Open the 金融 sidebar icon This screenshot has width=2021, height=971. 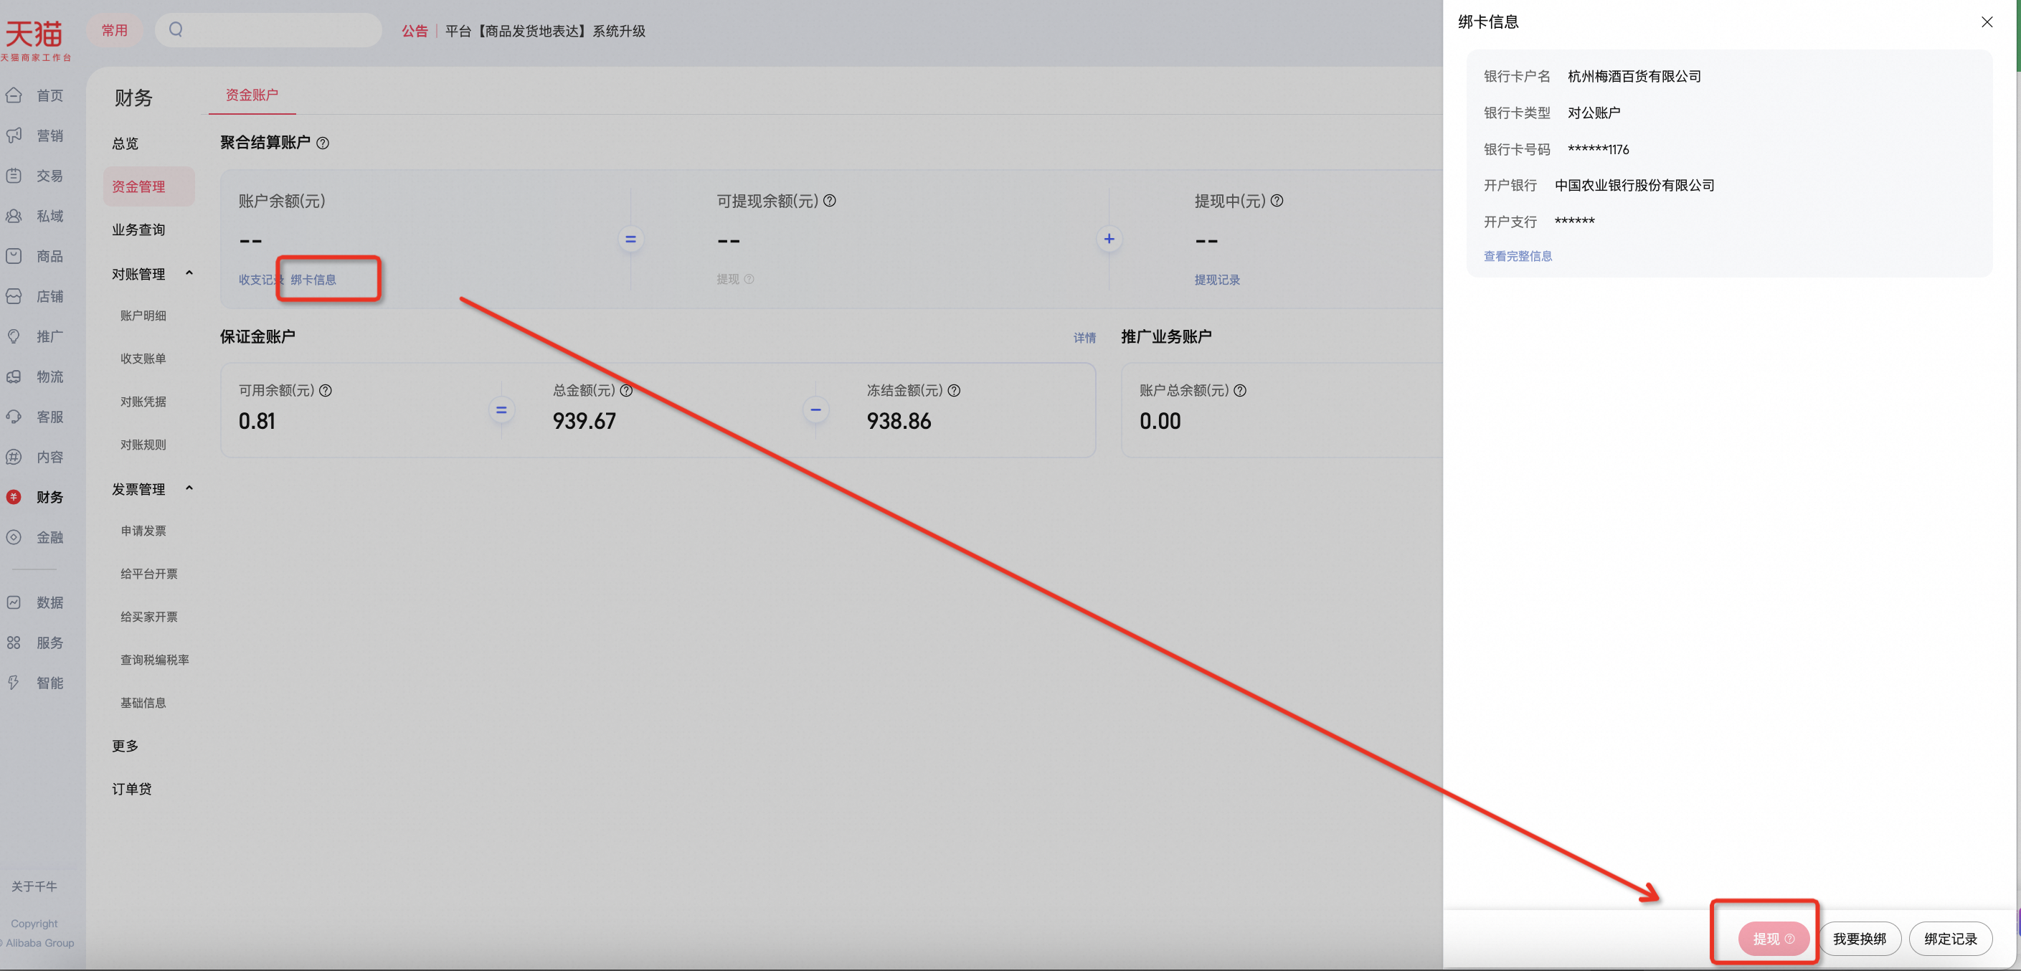click(x=14, y=537)
